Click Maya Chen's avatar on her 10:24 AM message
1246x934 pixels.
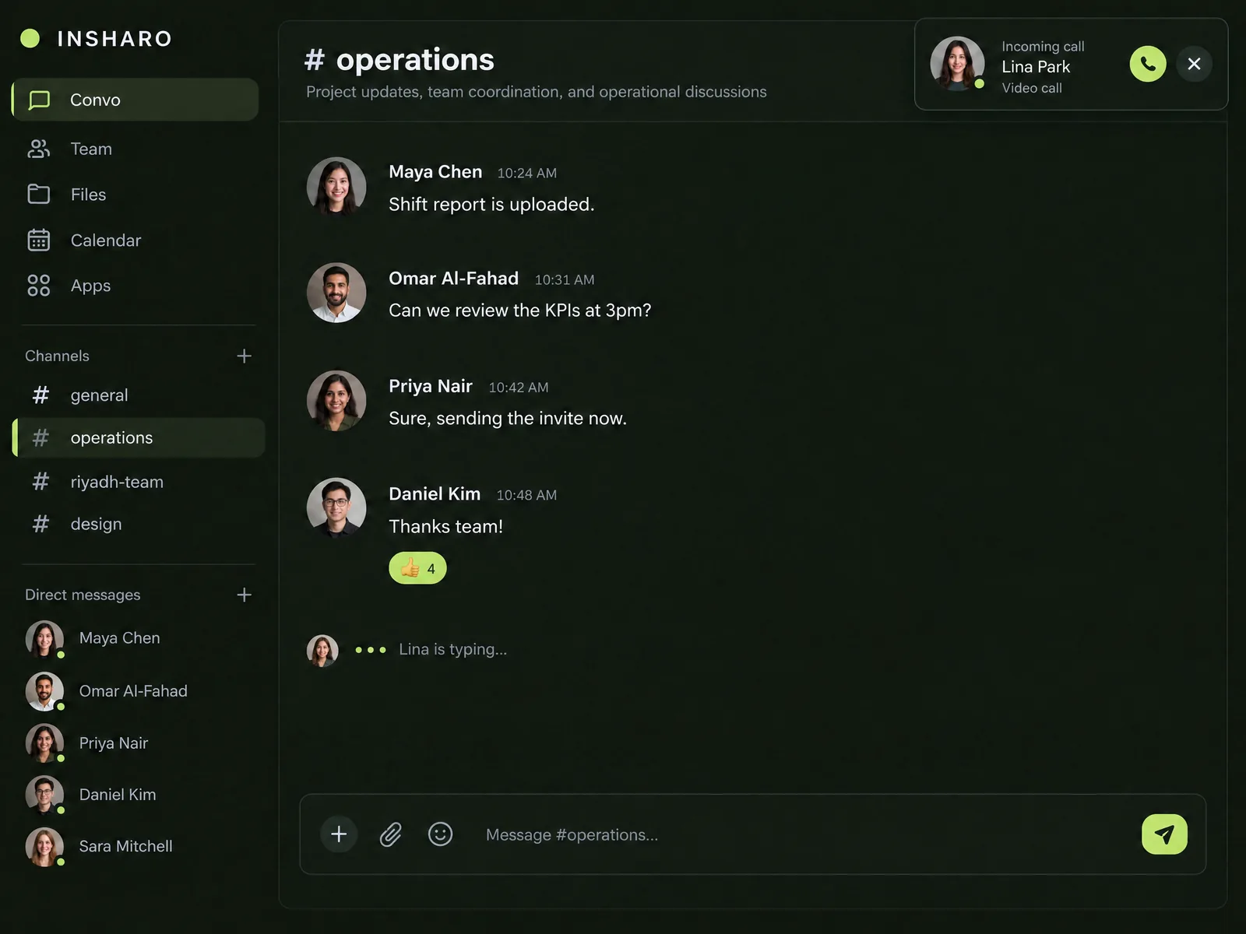336,187
